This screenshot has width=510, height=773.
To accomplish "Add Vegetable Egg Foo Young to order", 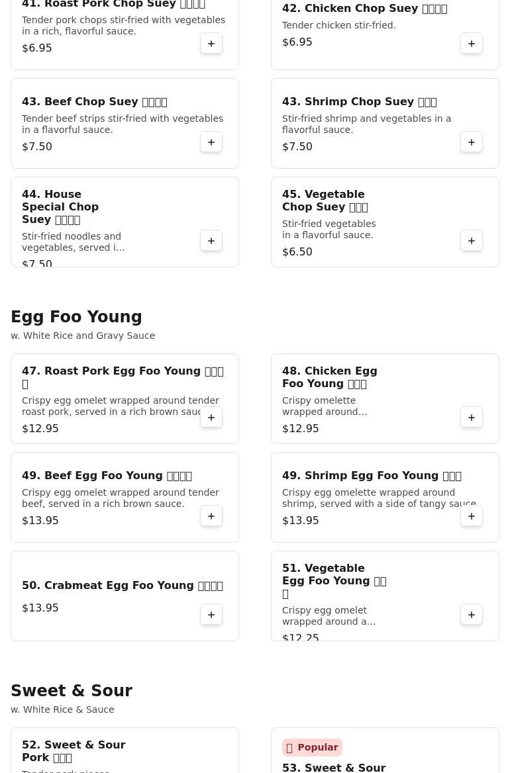I will [x=472, y=615].
